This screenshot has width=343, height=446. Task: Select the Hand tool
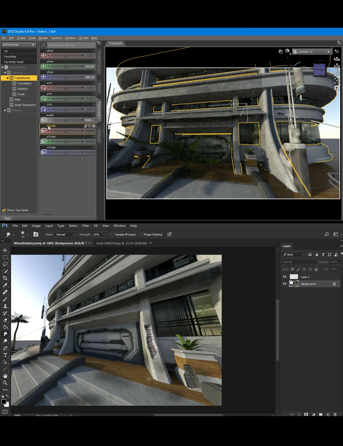(5, 376)
